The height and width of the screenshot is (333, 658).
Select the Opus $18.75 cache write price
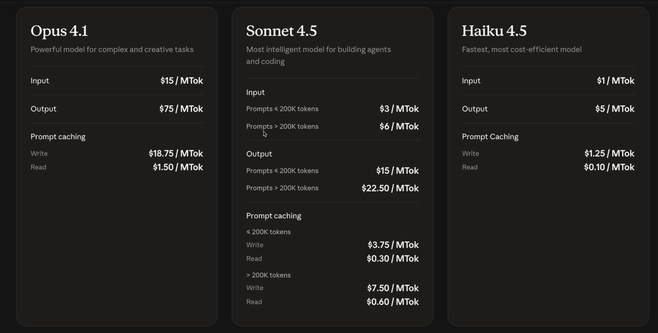point(176,154)
